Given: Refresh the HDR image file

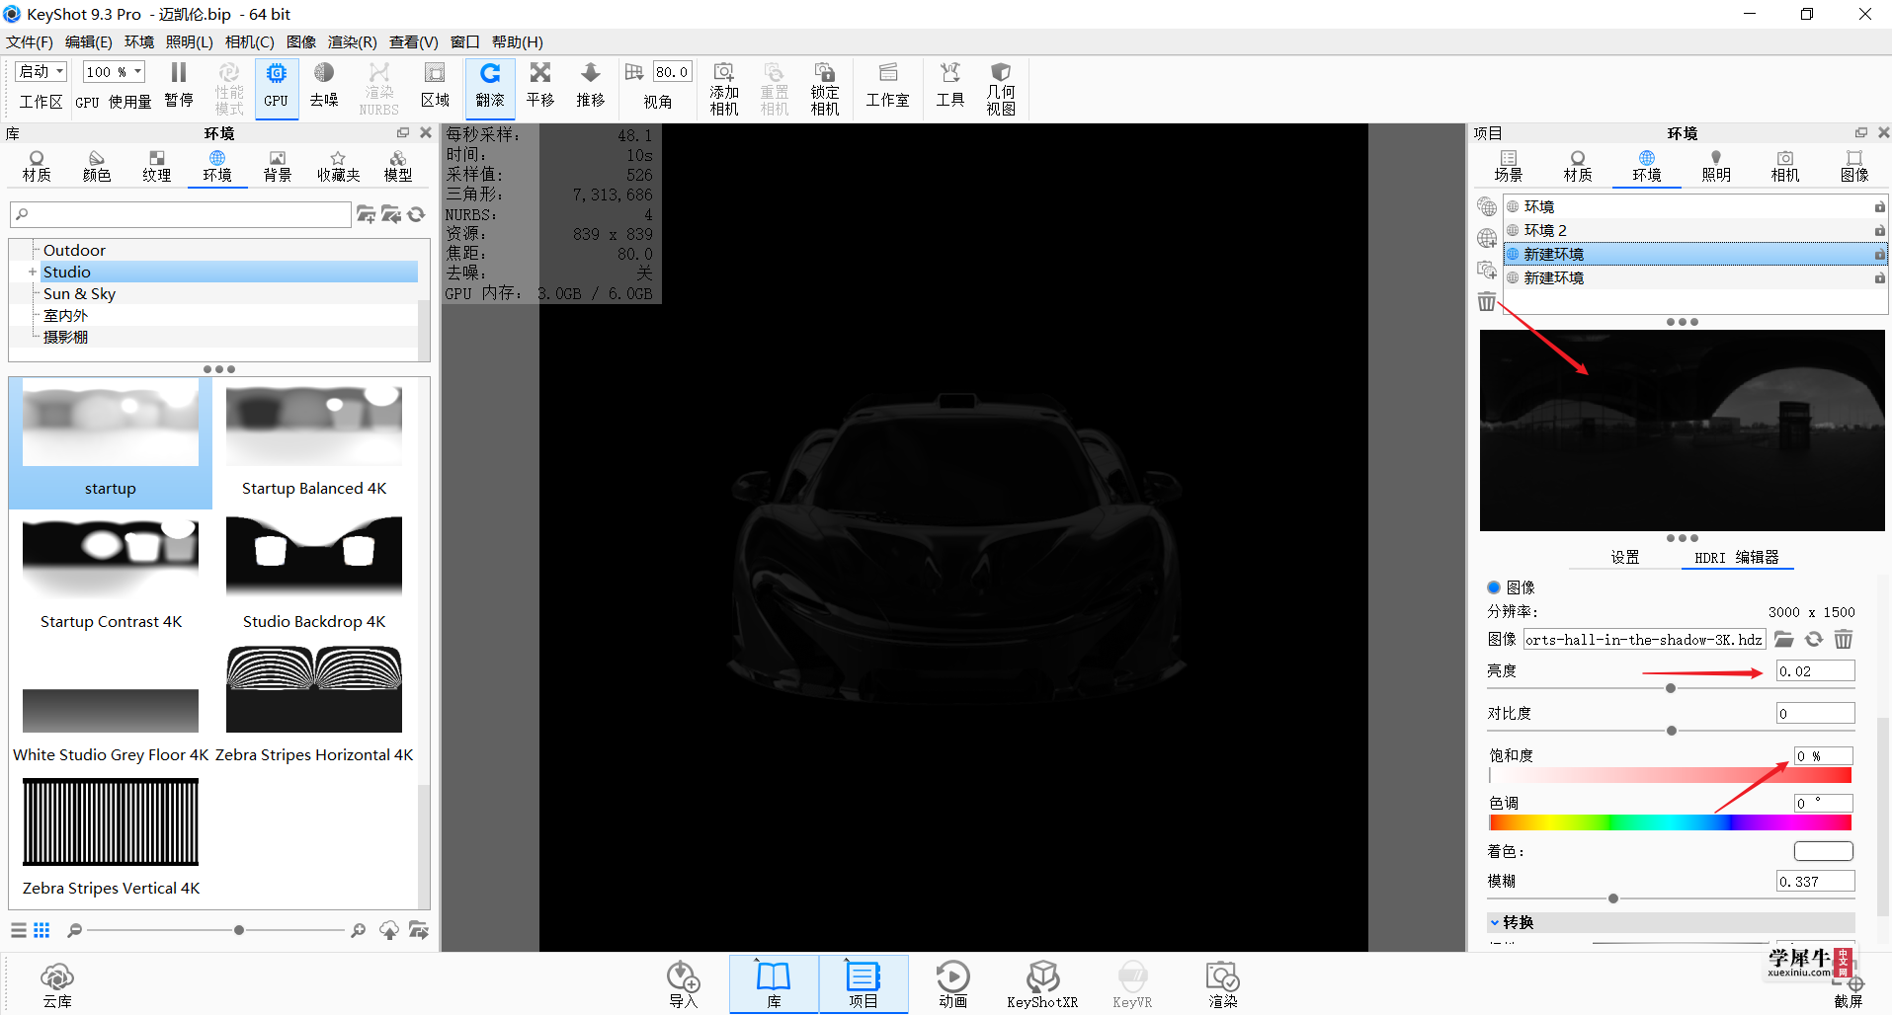Looking at the screenshot, I should (1814, 640).
